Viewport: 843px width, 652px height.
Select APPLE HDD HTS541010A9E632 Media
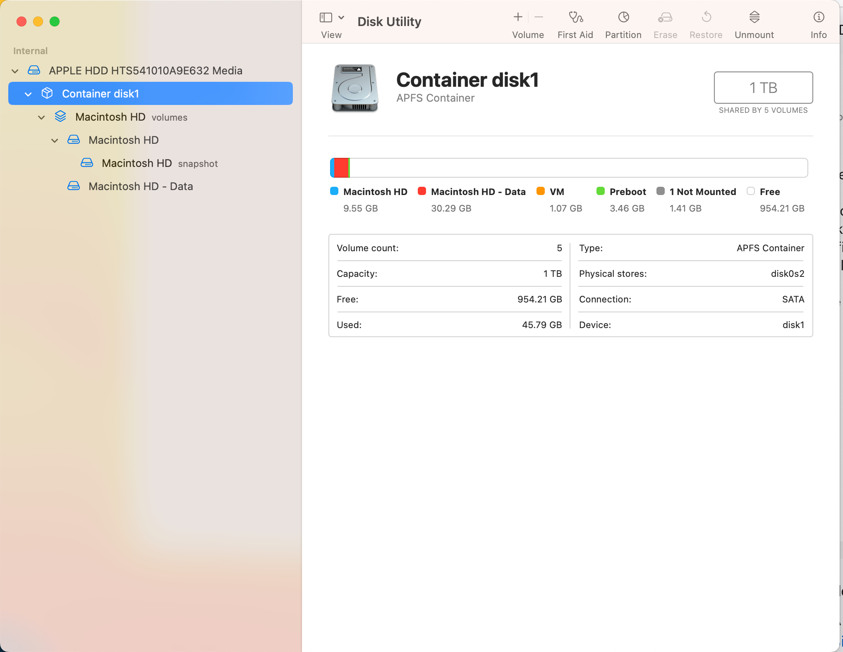145,71
